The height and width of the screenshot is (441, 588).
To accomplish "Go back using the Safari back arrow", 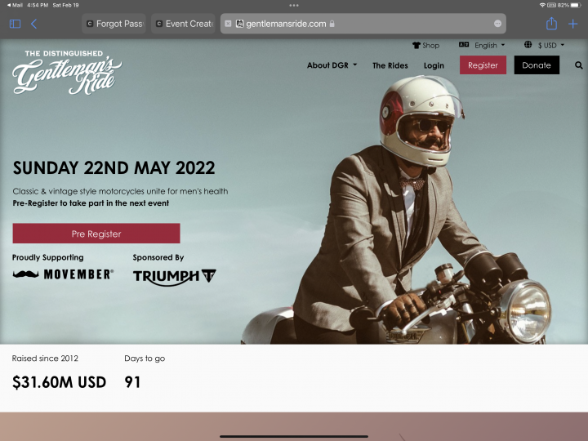I will click(33, 24).
